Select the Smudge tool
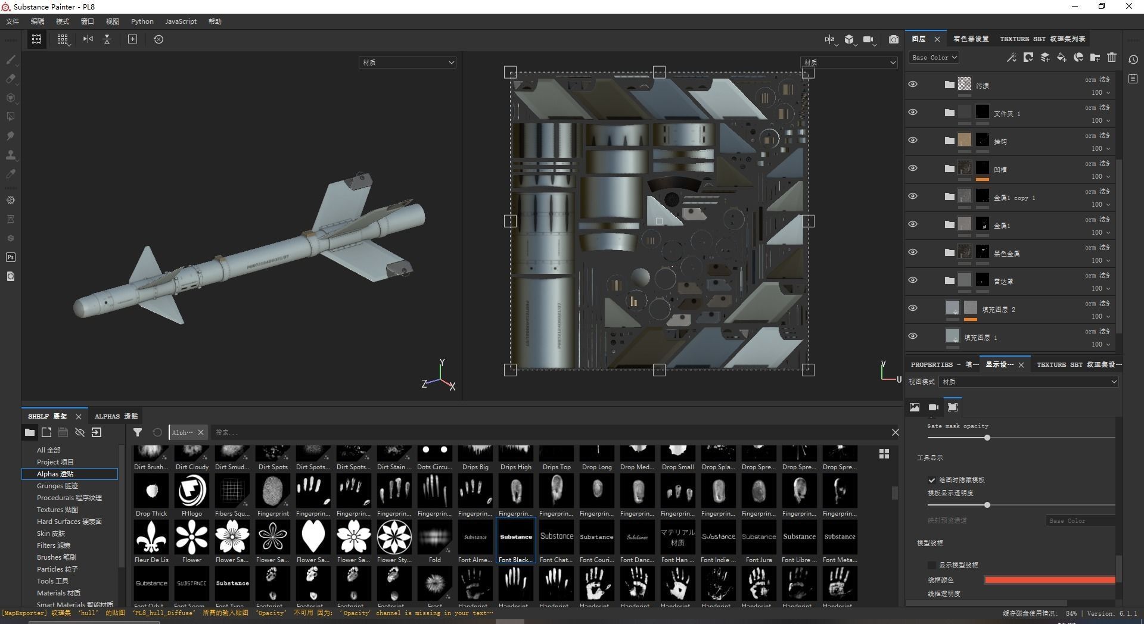This screenshot has width=1144, height=624. [x=10, y=136]
